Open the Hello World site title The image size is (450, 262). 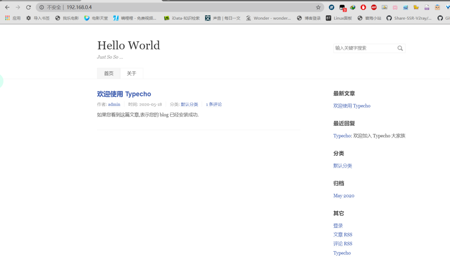(129, 45)
